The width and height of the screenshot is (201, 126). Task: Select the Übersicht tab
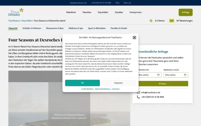(x=13, y=28)
